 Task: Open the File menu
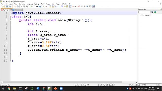(2, 4)
